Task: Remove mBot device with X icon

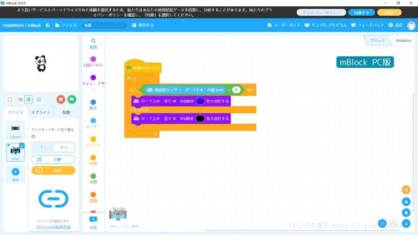Action: (22, 146)
